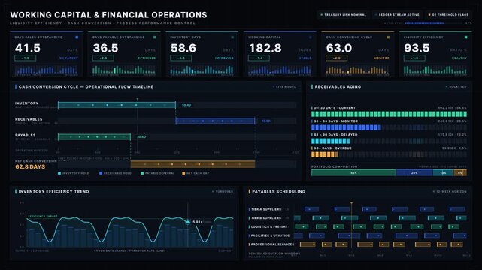Click the +2.6 delta badge on Days Payable card
The width and height of the screenshot is (482, 270).
103,58
